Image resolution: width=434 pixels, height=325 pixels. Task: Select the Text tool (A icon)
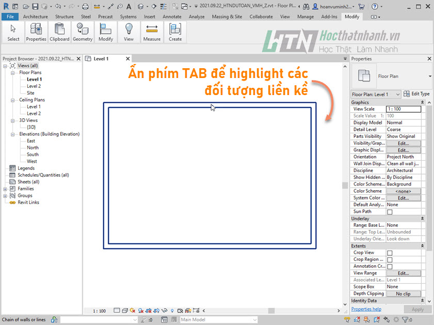pos(128,6)
